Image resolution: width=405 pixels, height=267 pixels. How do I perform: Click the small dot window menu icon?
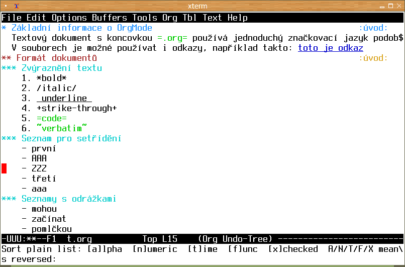[x=6, y=6]
